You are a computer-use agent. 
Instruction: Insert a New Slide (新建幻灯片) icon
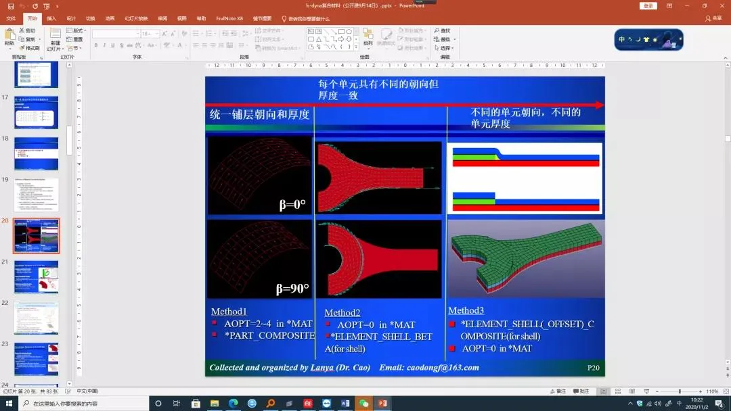point(55,38)
